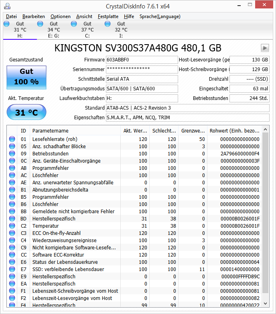
Task: Click status orb for Temperatur row C2
Action: pos(12,226)
